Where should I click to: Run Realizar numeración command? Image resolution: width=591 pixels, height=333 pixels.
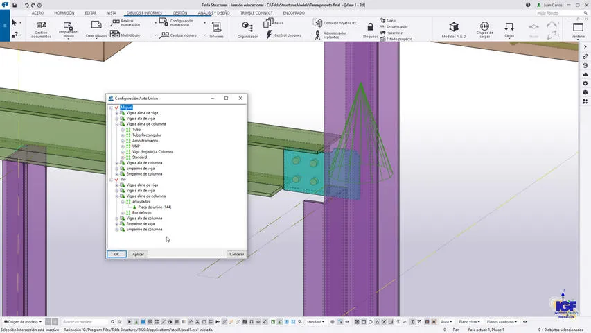[125, 23]
